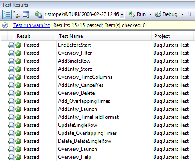Screen dimensions: 195x163
Task: Click the test document icon in the Overview_Help row
Action: [11, 157]
